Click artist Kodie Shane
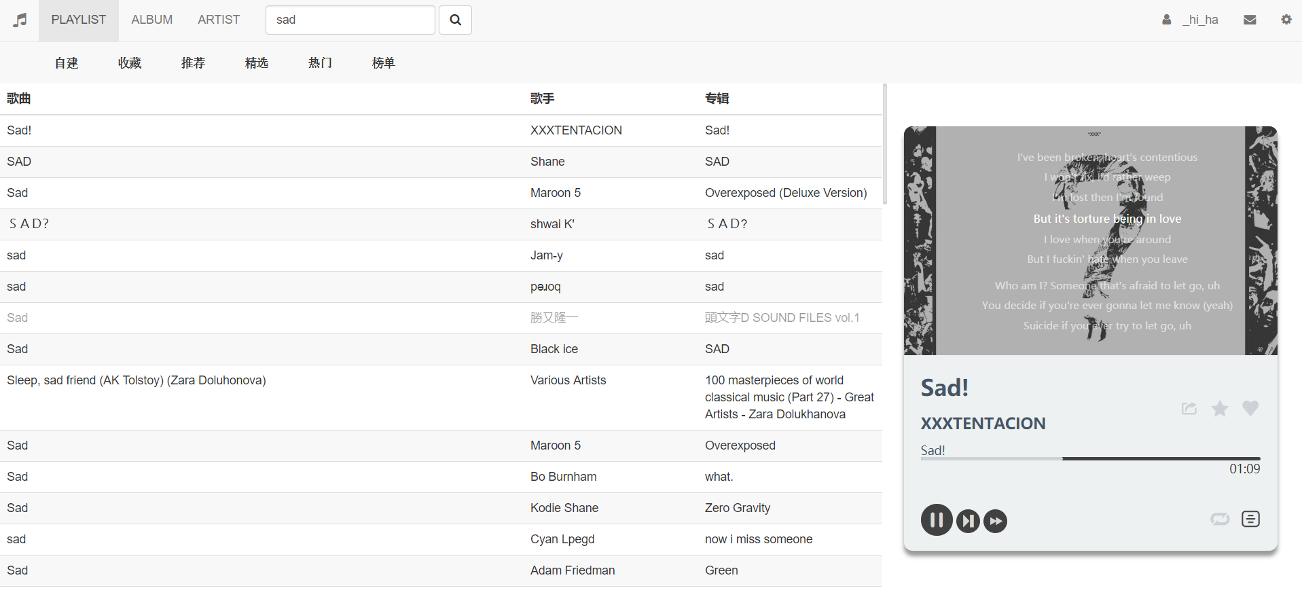The width and height of the screenshot is (1302, 601). pyautogui.click(x=564, y=508)
